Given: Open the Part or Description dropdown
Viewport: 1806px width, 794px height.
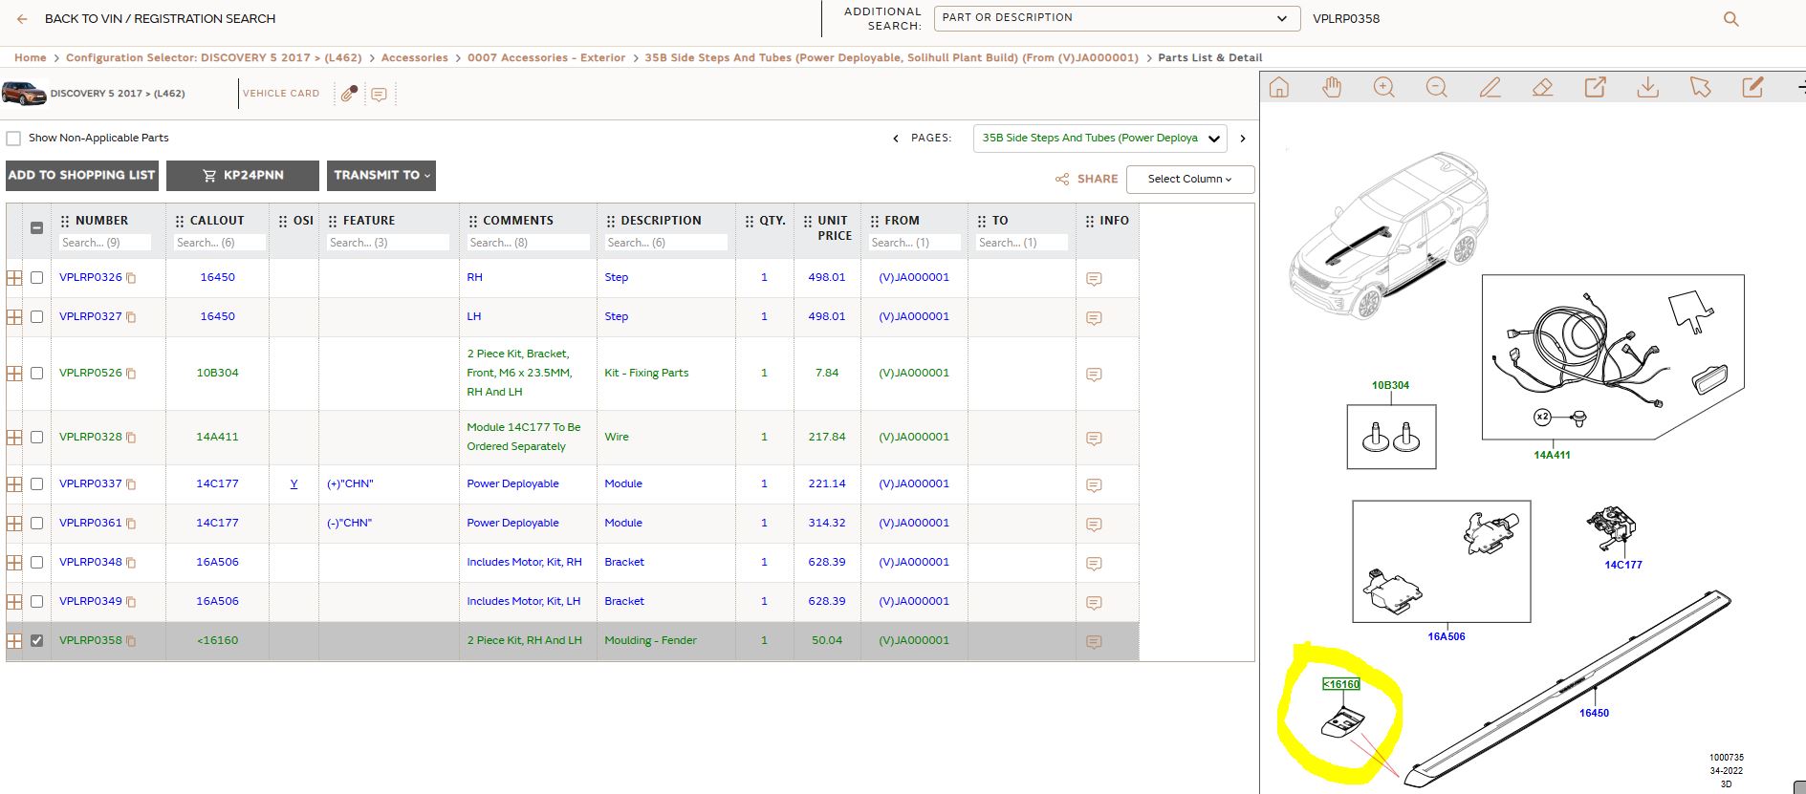Looking at the screenshot, I should (1115, 18).
